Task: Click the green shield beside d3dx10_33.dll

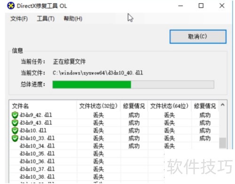Action: click(15, 138)
